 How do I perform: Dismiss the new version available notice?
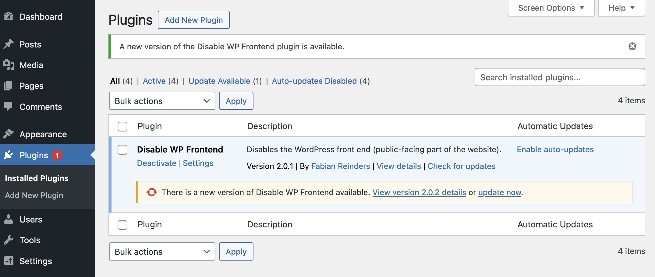coord(632,46)
